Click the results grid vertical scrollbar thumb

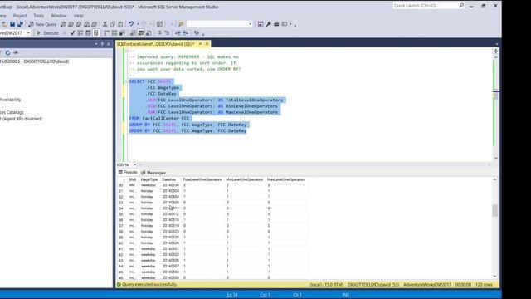click(x=494, y=210)
